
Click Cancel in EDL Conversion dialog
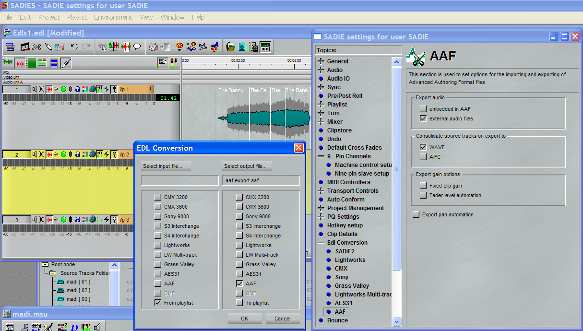(283, 319)
